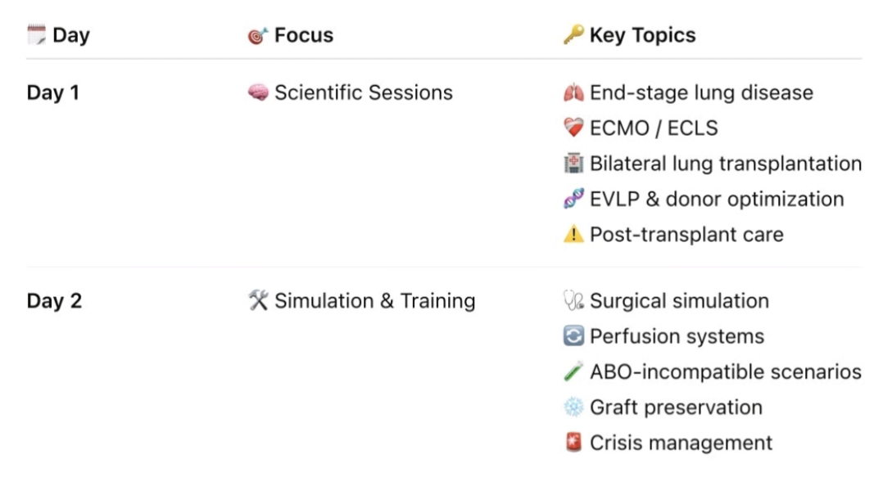Click the heart icon beside ECMO / ECLS
This screenshot has height=486, width=883.
[573, 128]
